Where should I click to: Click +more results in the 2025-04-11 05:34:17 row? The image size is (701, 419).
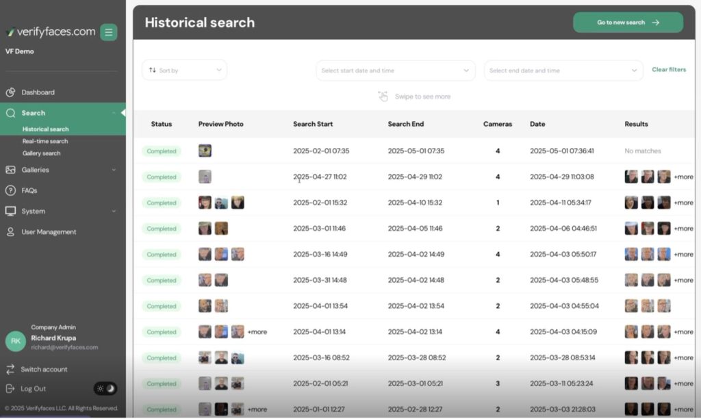pos(684,203)
